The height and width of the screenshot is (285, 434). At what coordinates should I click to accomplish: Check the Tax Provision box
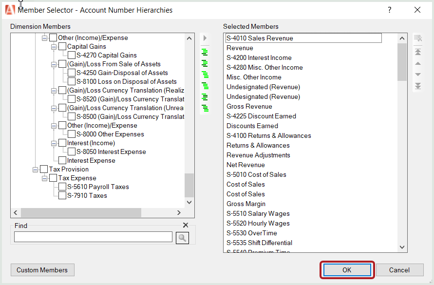(44, 169)
